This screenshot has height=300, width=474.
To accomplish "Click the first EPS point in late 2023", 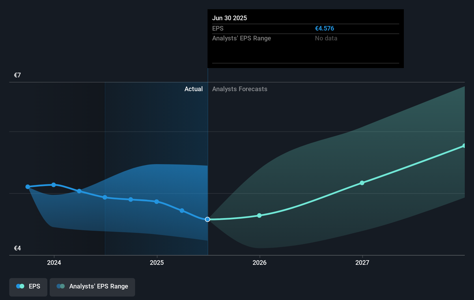I will (28, 187).
